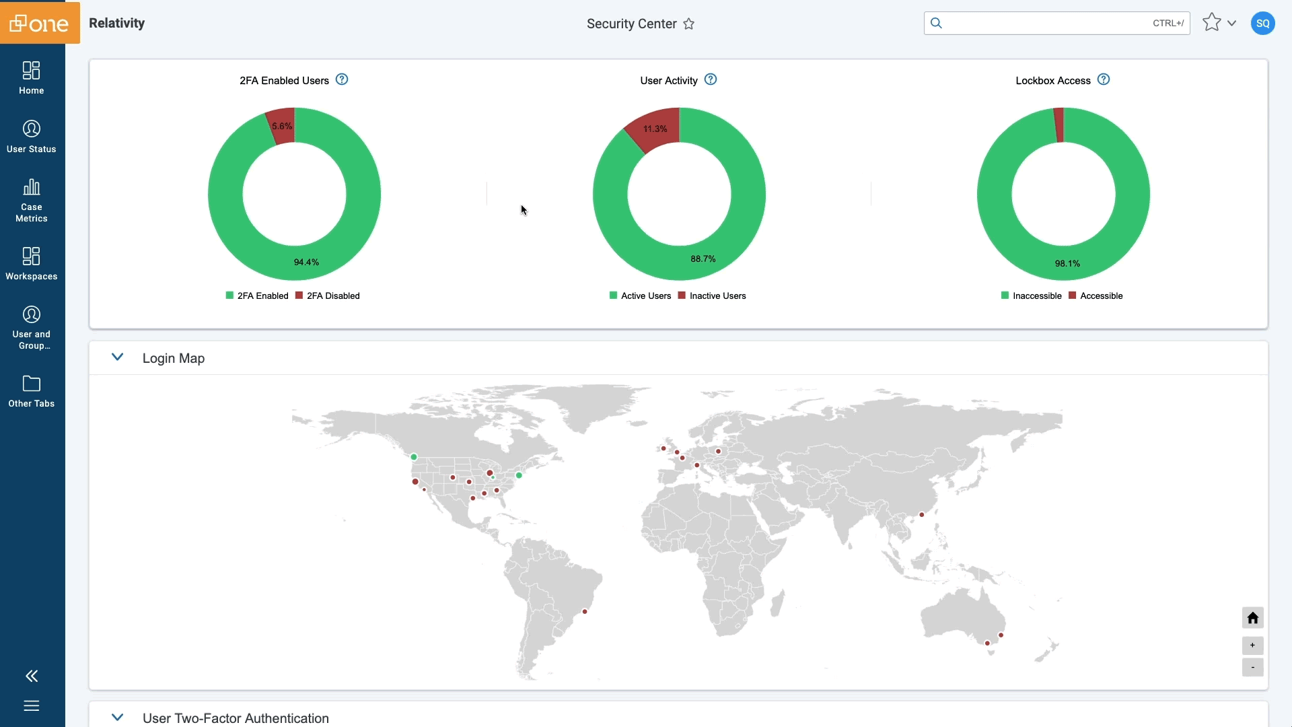Favorite the Security Center page with the star
1292x727 pixels.
tap(689, 24)
